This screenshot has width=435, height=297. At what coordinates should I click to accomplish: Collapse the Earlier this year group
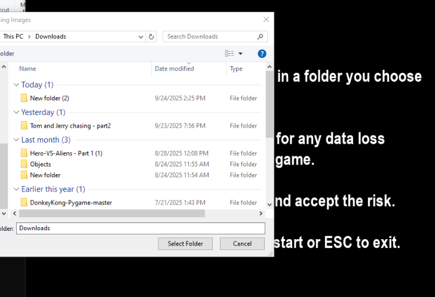pos(16,189)
